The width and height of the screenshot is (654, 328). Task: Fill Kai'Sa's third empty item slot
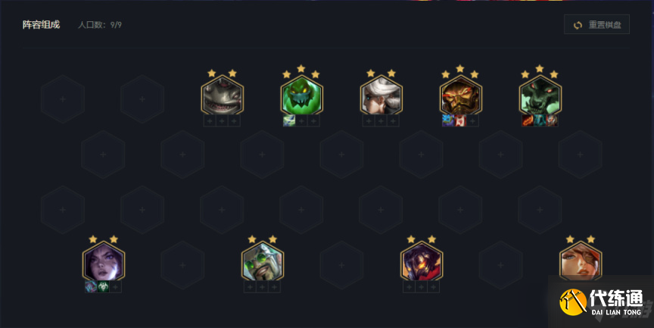116,286
